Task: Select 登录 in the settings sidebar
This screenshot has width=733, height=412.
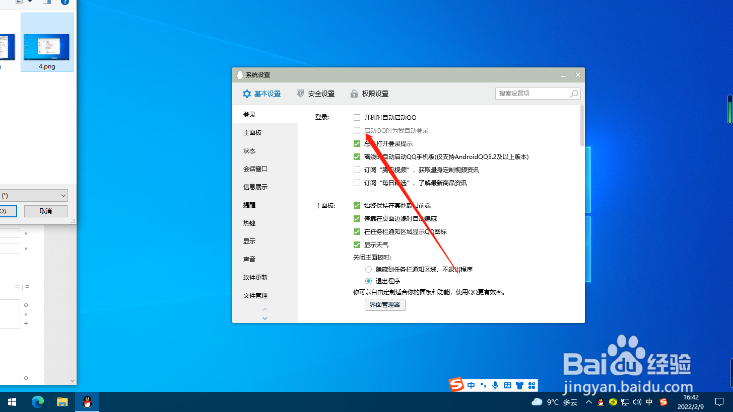Action: pos(265,115)
